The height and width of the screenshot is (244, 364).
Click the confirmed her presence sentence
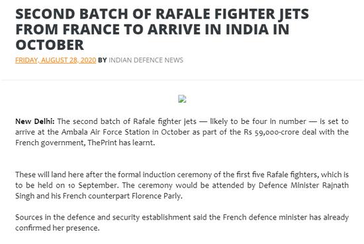[x=58, y=228]
